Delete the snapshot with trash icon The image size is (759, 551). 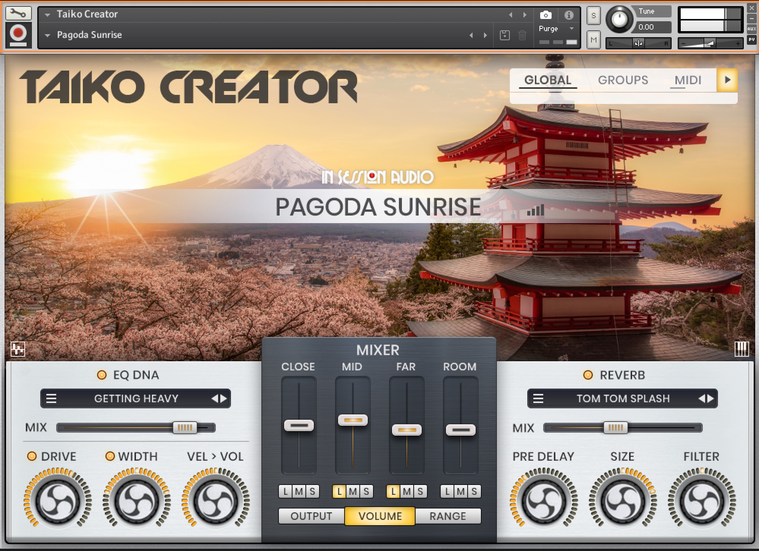[x=523, y=35]
